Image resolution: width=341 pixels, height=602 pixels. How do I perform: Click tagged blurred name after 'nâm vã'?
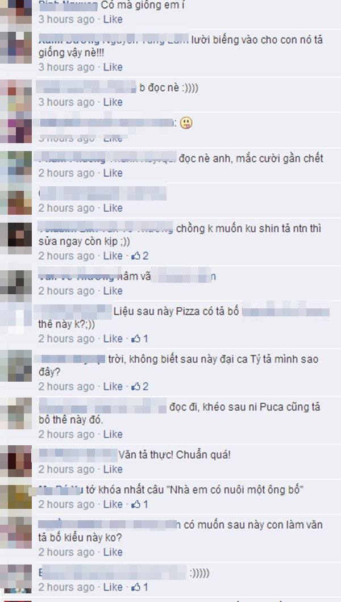(x=183, y=276)
